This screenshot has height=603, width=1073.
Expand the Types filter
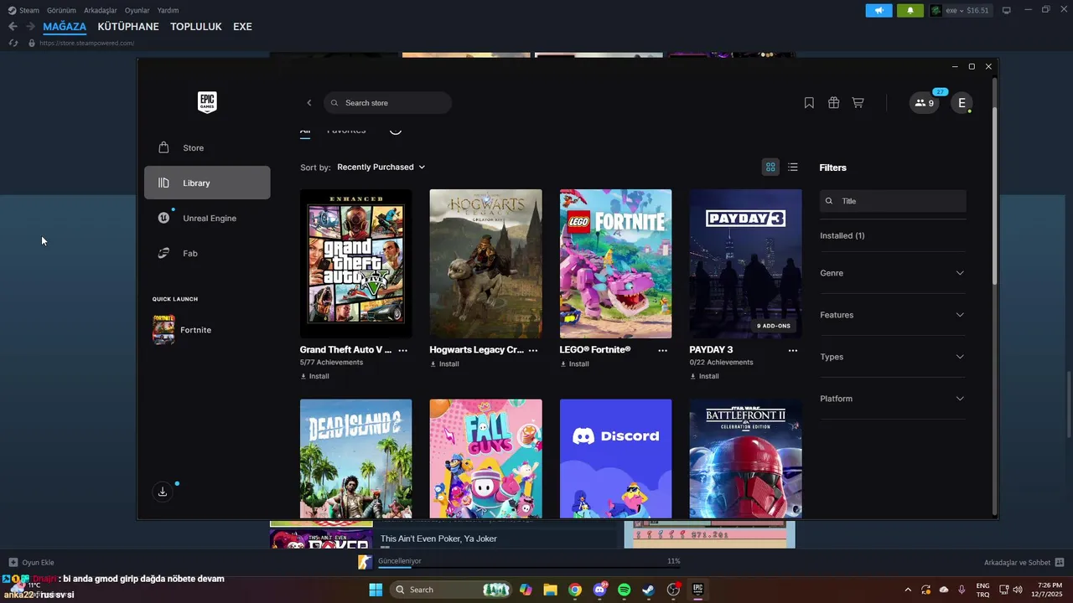[x=893, y=357]
